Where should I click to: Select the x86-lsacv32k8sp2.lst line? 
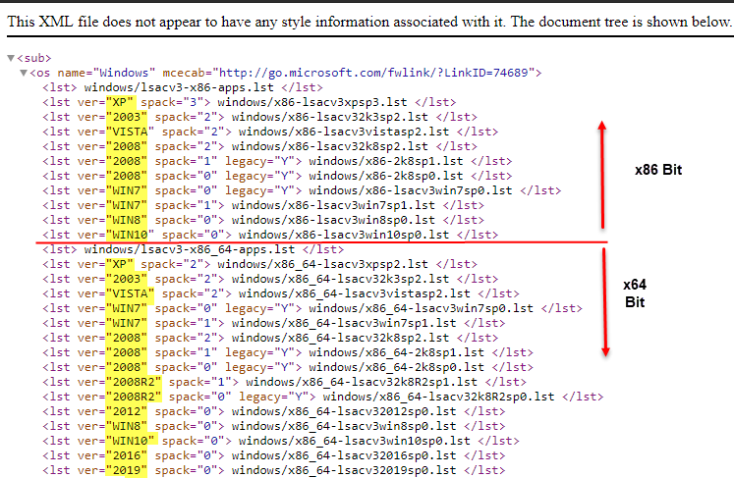[259, 146]
